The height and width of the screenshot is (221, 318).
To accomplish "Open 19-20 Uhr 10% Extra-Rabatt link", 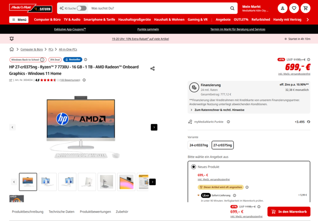I will coord(140,39).
